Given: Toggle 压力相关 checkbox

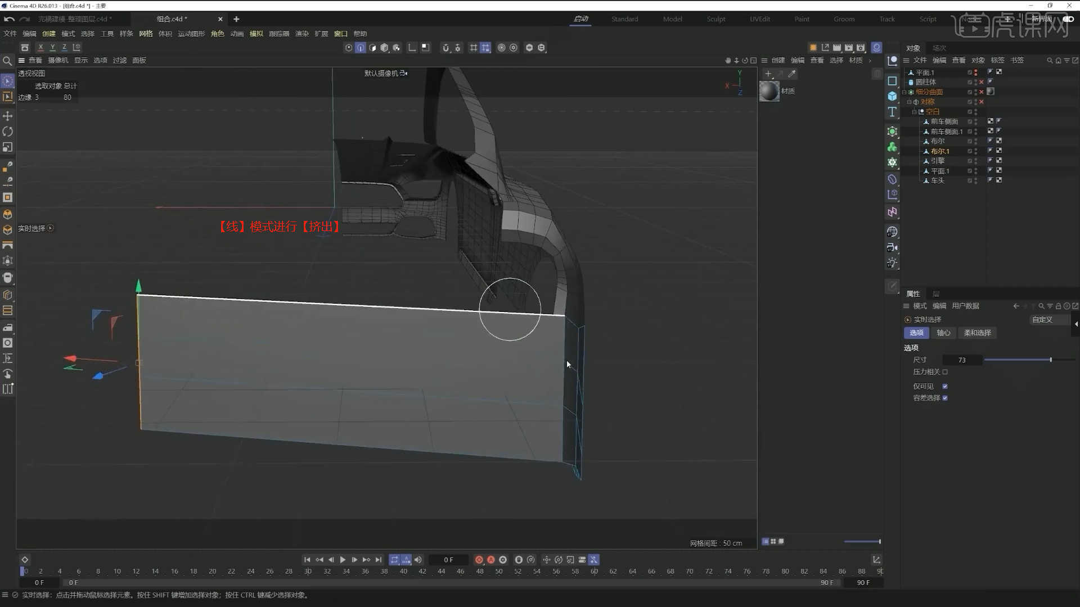Looking at the screenshot, I should pyautogui.click(x=945, y=372).
